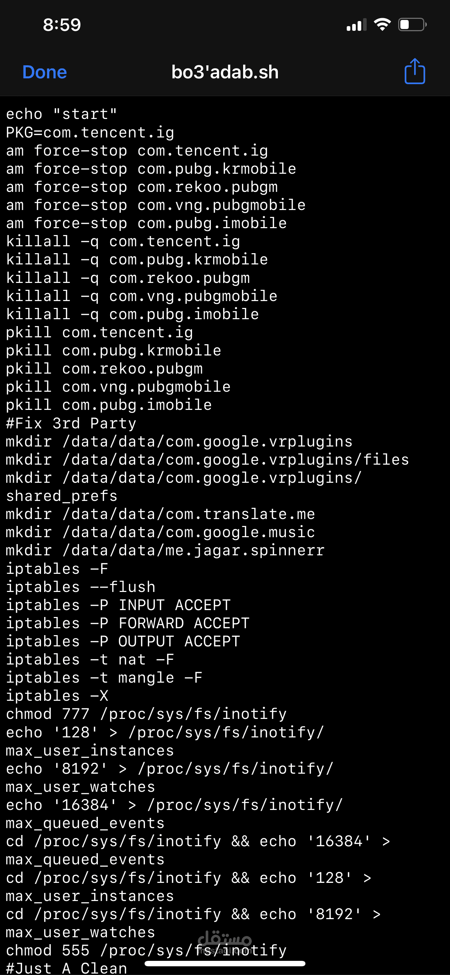Tap the chmod 777 /proc/sys/fs/inotify line

[x=146, y=714]
